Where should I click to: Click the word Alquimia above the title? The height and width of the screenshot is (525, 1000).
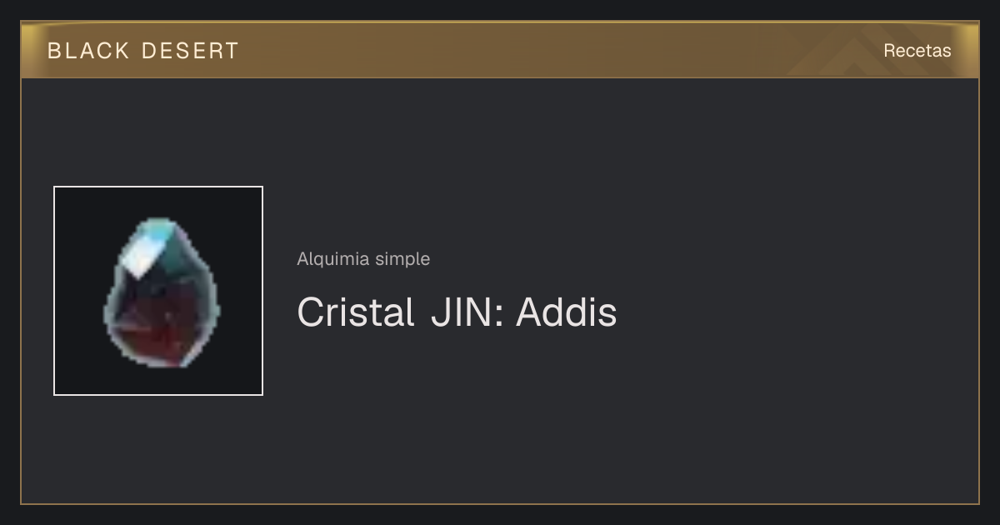pos(333,259)
